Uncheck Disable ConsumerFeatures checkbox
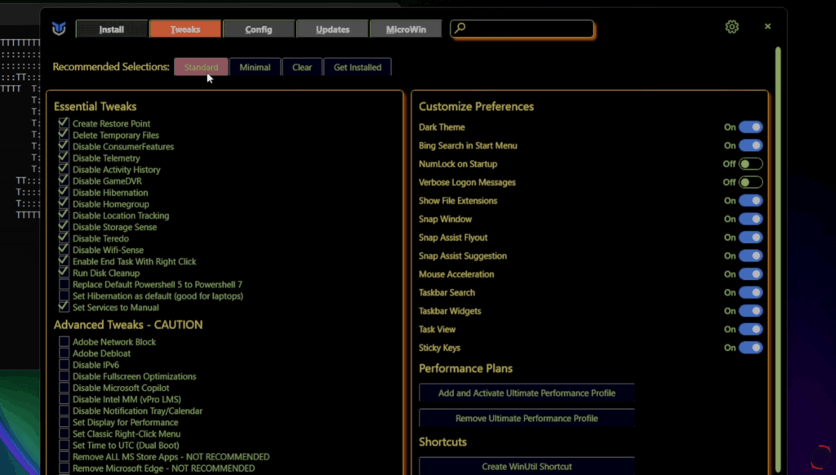Screen dimensions: 836x475 click(64, 146)
